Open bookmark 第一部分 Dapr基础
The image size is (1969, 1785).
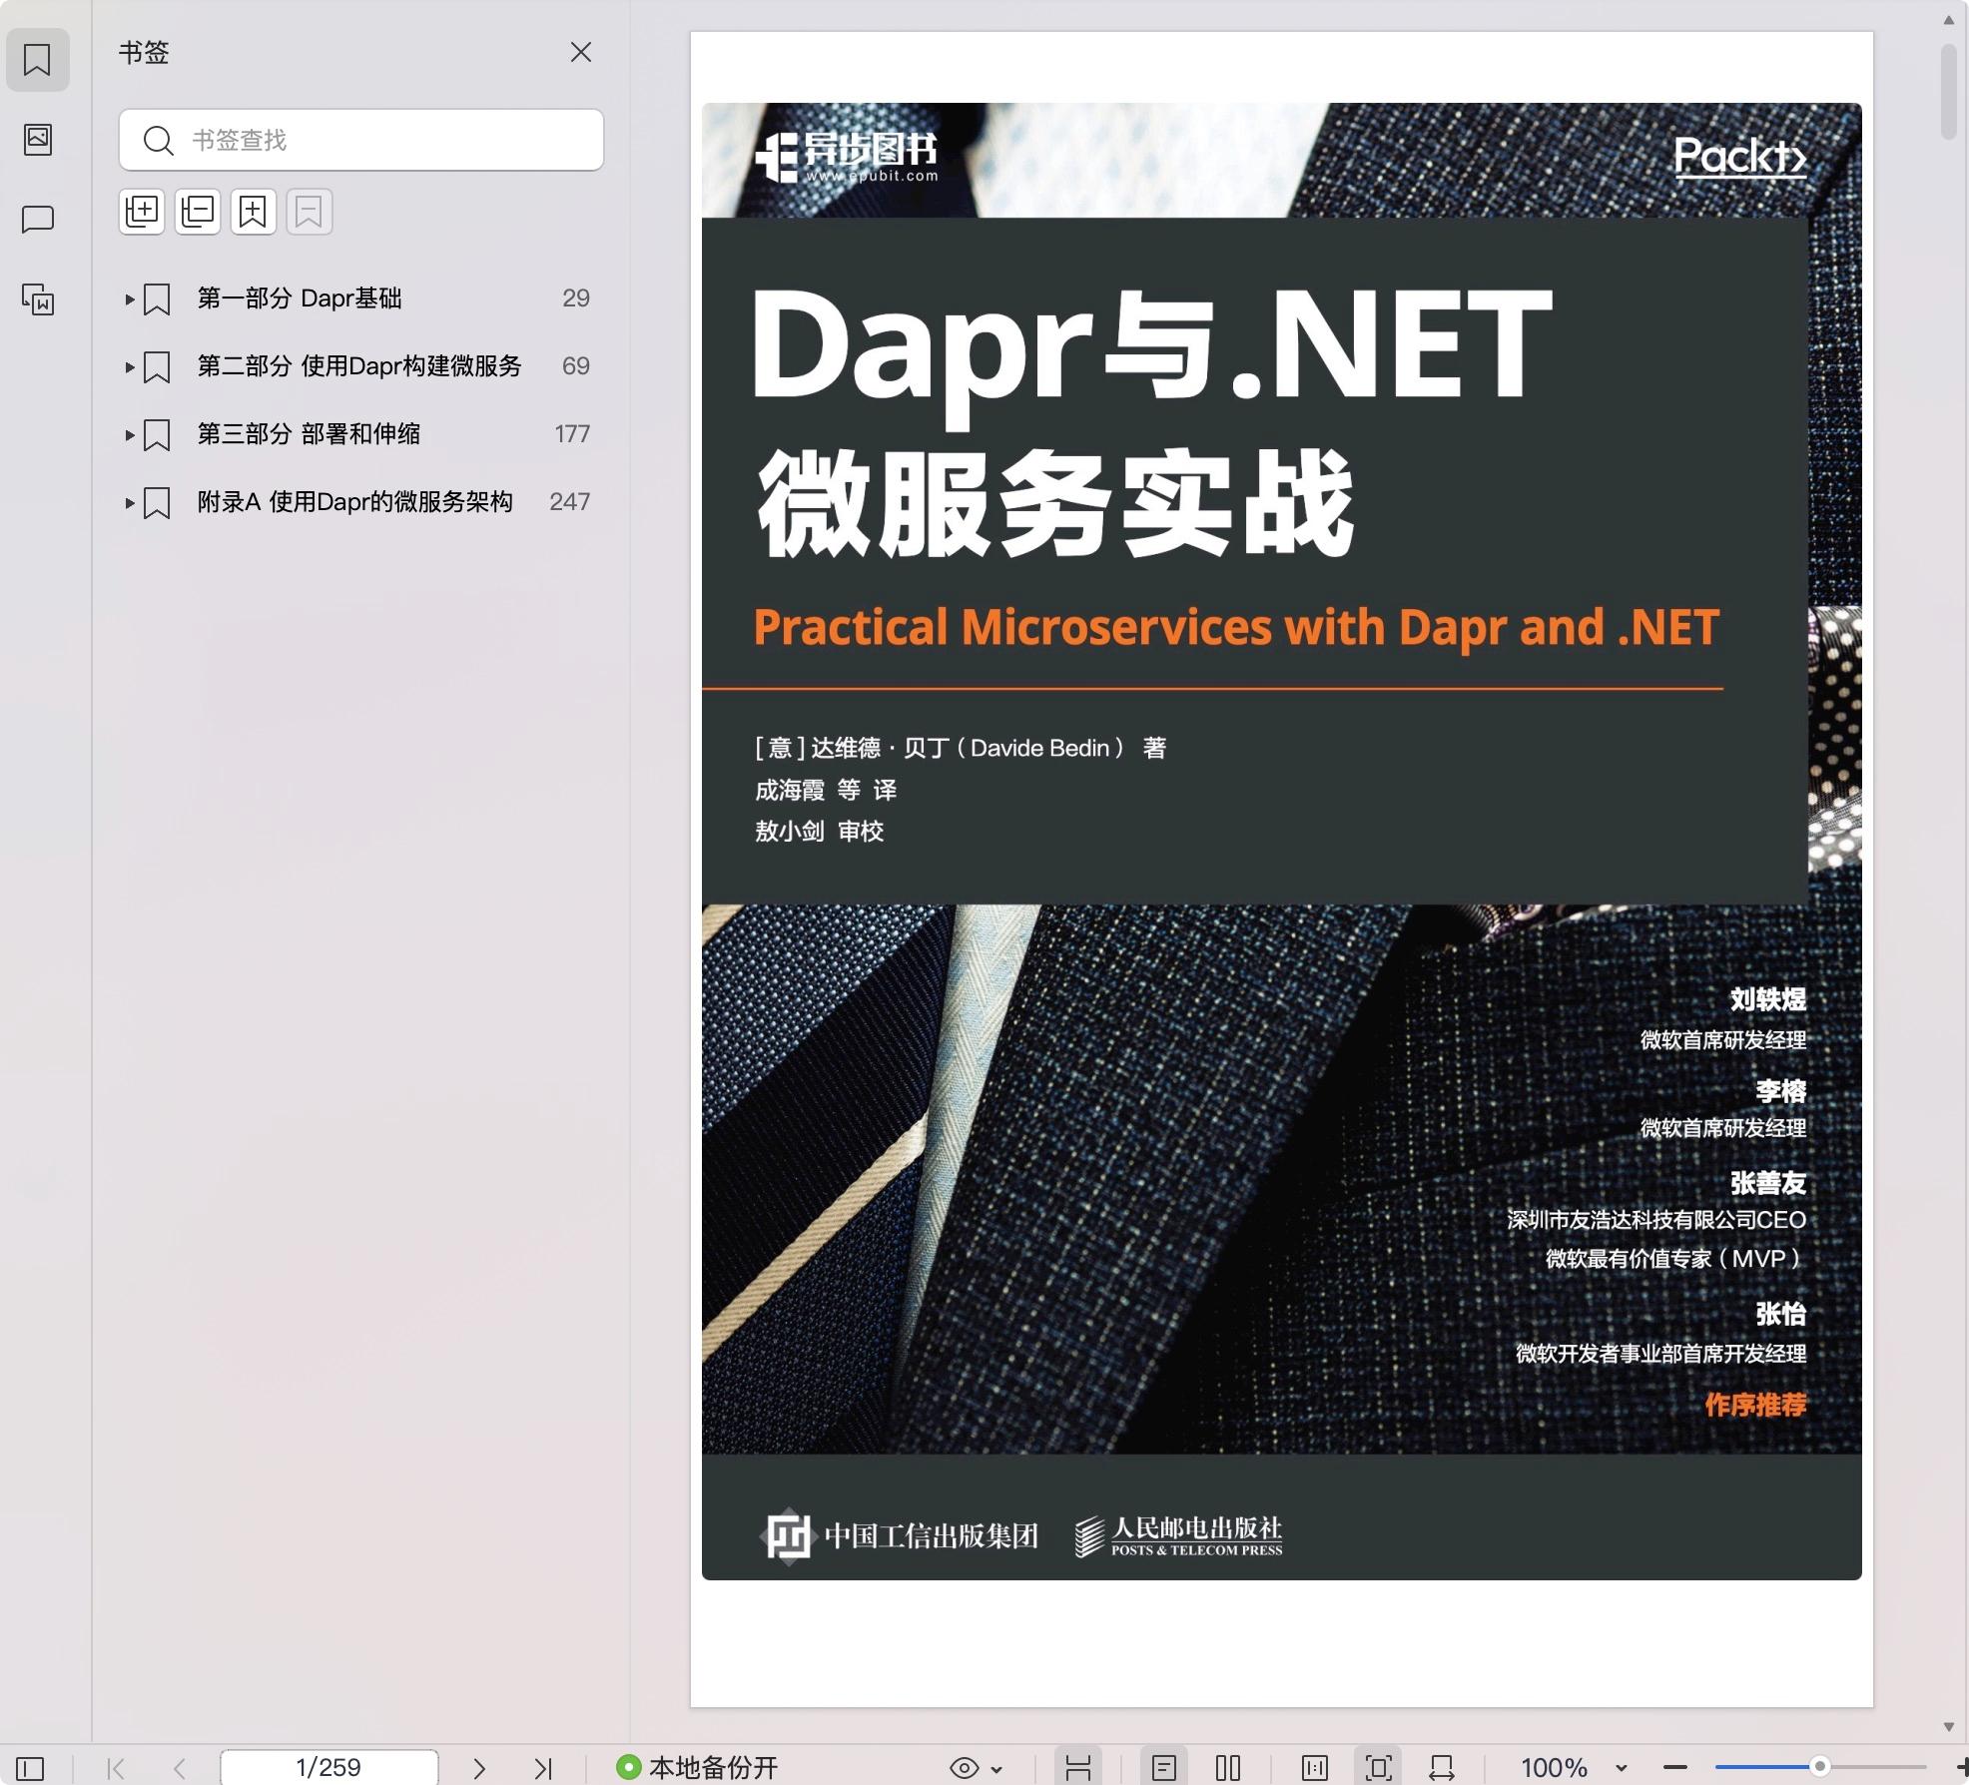[300, 298]
